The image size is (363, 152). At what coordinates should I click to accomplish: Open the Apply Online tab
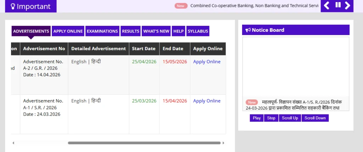point(68,31)
